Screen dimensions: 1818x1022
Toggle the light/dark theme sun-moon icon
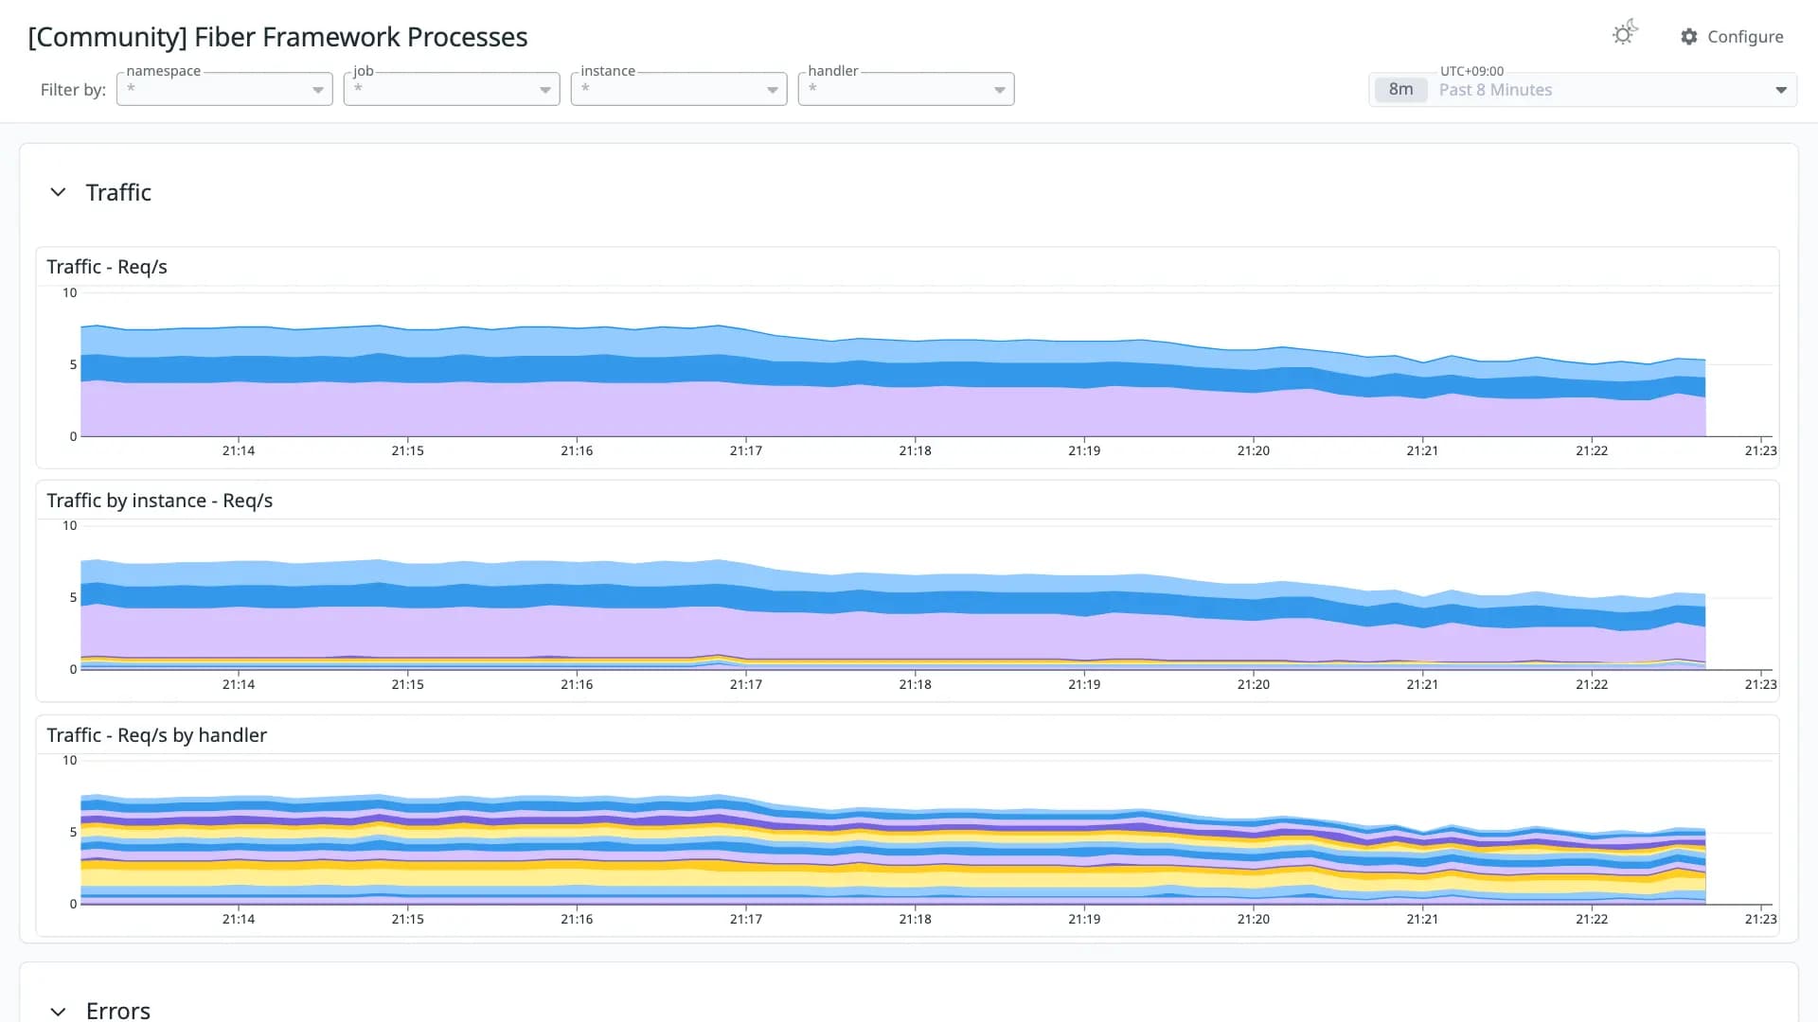tap(1624, 34)
